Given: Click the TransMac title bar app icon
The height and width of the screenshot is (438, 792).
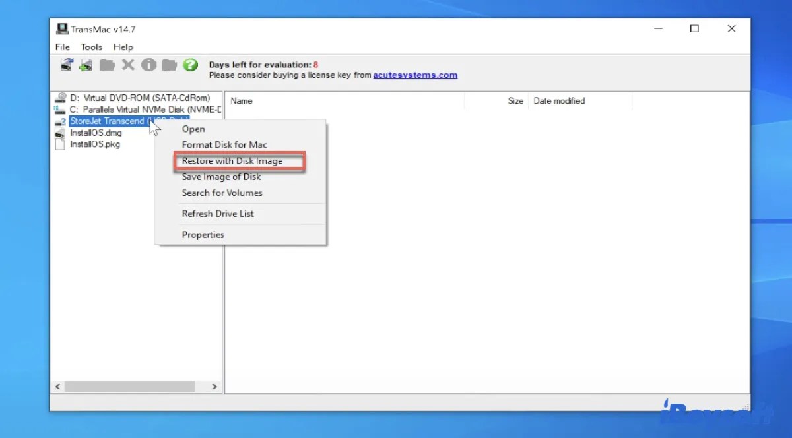Looking at the screenshot, I should pos(62,29).
